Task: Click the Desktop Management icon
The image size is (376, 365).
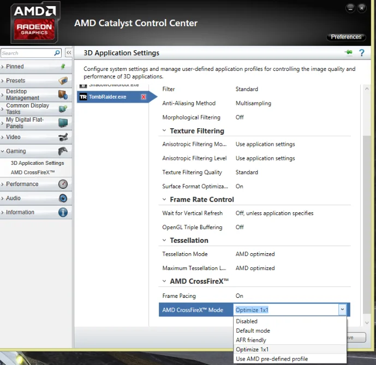Action: point(63,94)
